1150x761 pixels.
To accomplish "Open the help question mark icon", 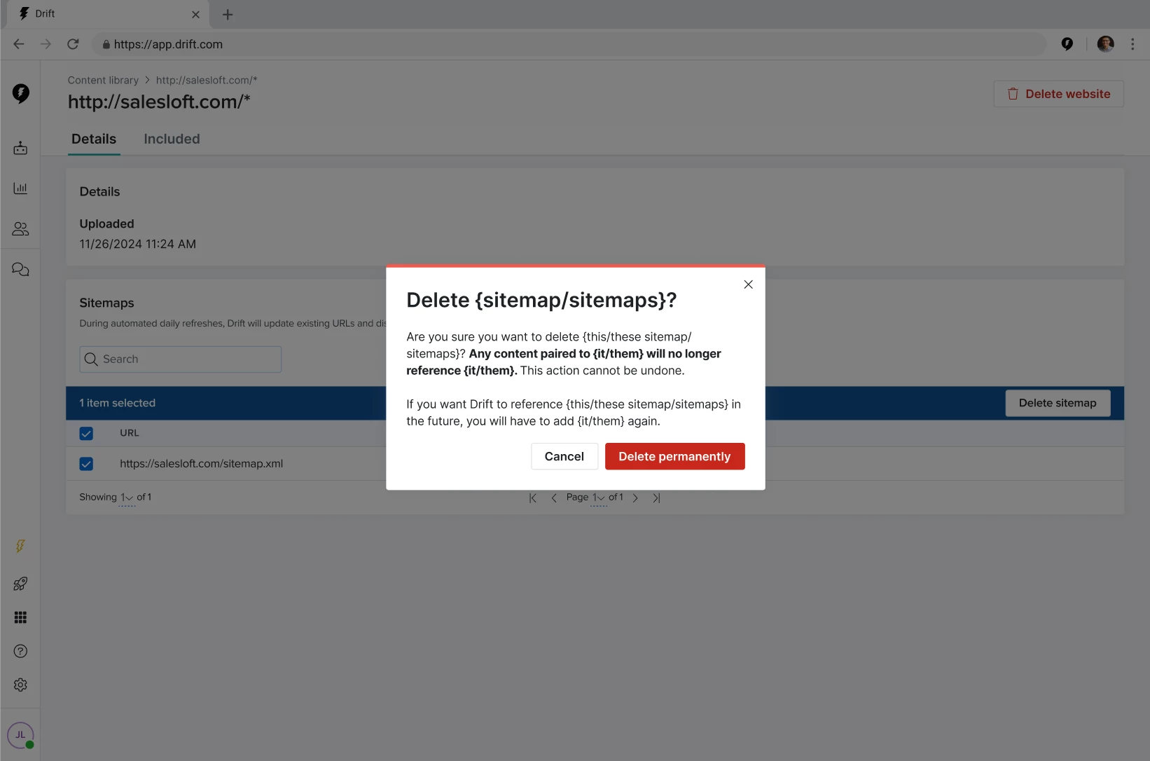I will pos(20,651).
